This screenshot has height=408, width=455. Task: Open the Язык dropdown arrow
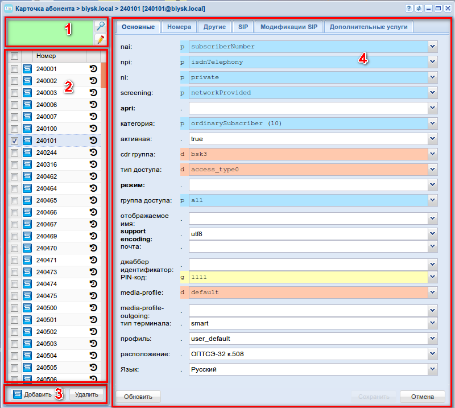[433, 369]
